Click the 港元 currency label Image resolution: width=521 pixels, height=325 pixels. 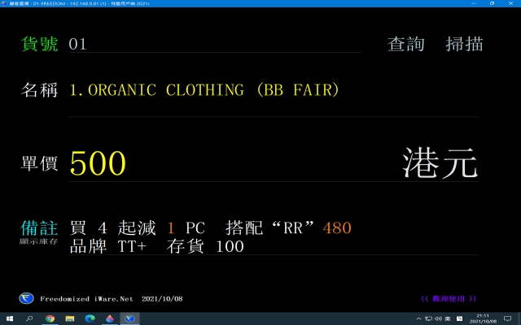(x=440, y=163)
